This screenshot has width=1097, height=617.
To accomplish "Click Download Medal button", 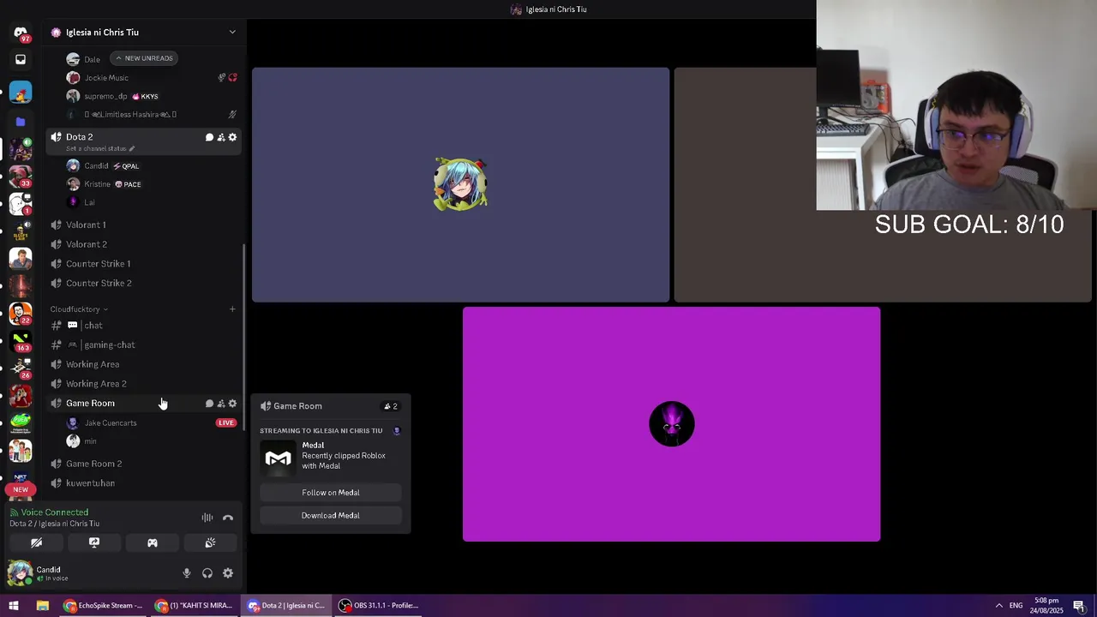I will (x=331, y=516).
